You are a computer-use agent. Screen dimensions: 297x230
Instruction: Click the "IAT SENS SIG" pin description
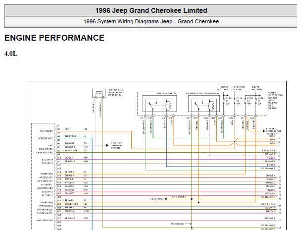(46, 177)
